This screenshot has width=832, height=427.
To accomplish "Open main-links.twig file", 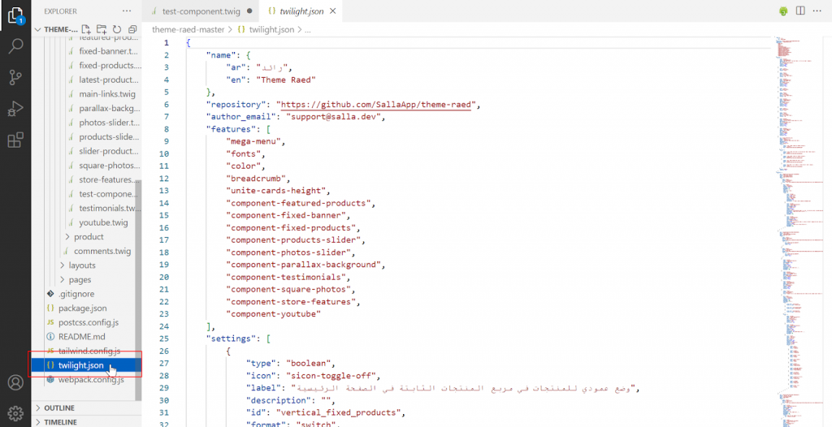I will [107, 94].
